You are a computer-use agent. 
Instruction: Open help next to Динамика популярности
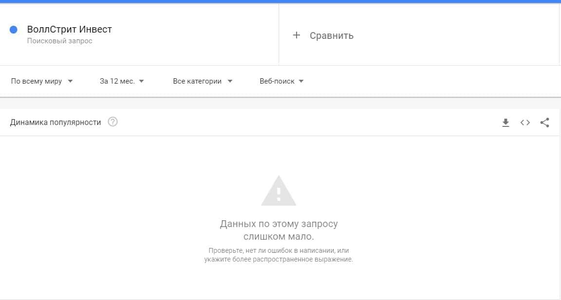tap(112, 122)
